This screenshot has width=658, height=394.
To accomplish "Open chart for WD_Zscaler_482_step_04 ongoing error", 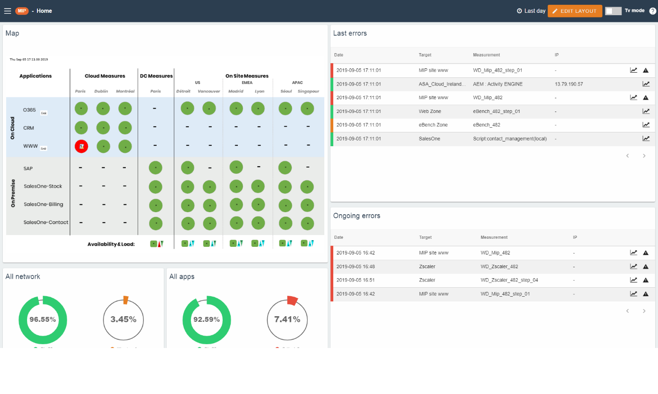I will click(633, 280).
